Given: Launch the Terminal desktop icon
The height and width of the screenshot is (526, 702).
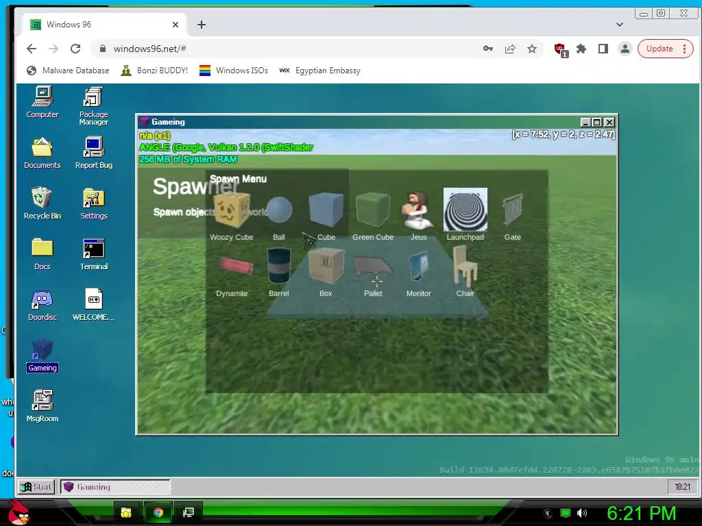Looking at the screenshot, I should coord(93,254).
